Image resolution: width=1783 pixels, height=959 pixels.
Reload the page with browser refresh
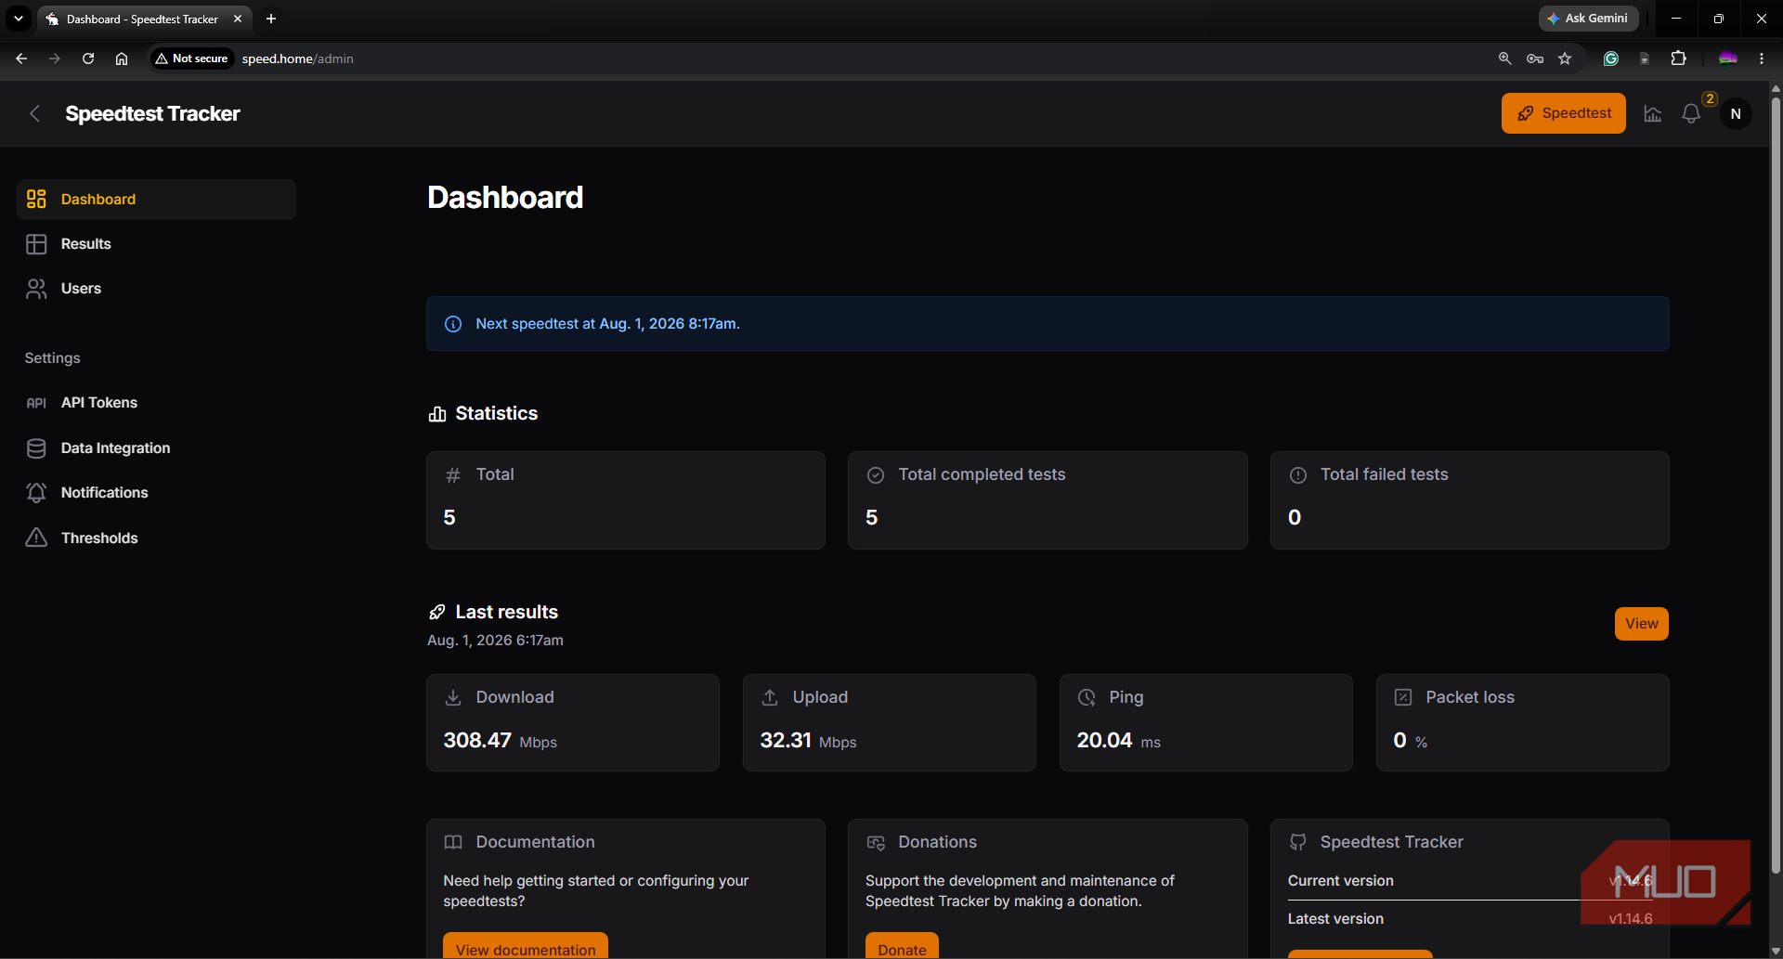[x=88, y=58]
